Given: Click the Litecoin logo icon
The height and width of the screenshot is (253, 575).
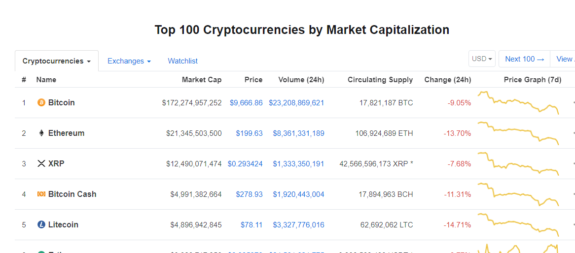Looking at the screenshot, I should click(x=41, y=225).
